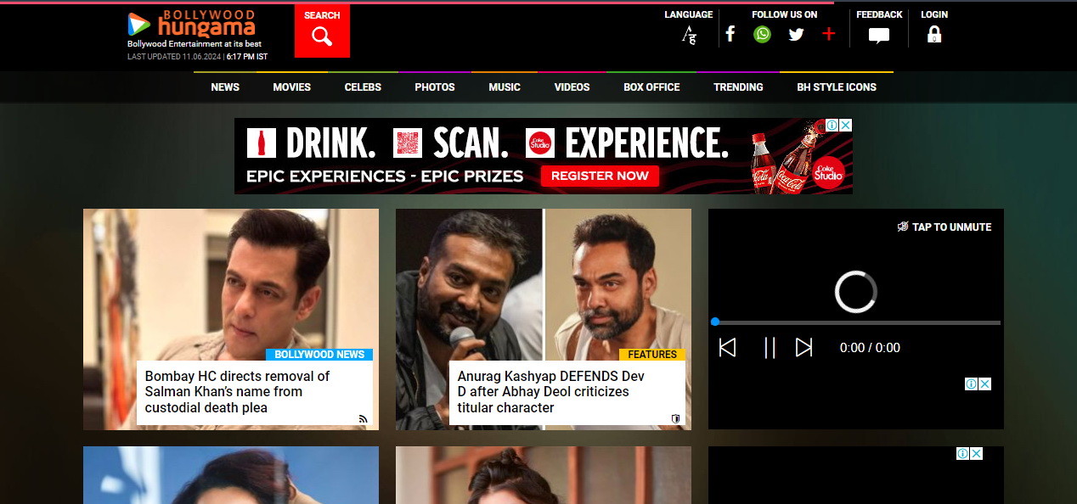The image size is (1077, 504).
Task: Close the Coca-Cola banner ad
Action: pos(846,125)
